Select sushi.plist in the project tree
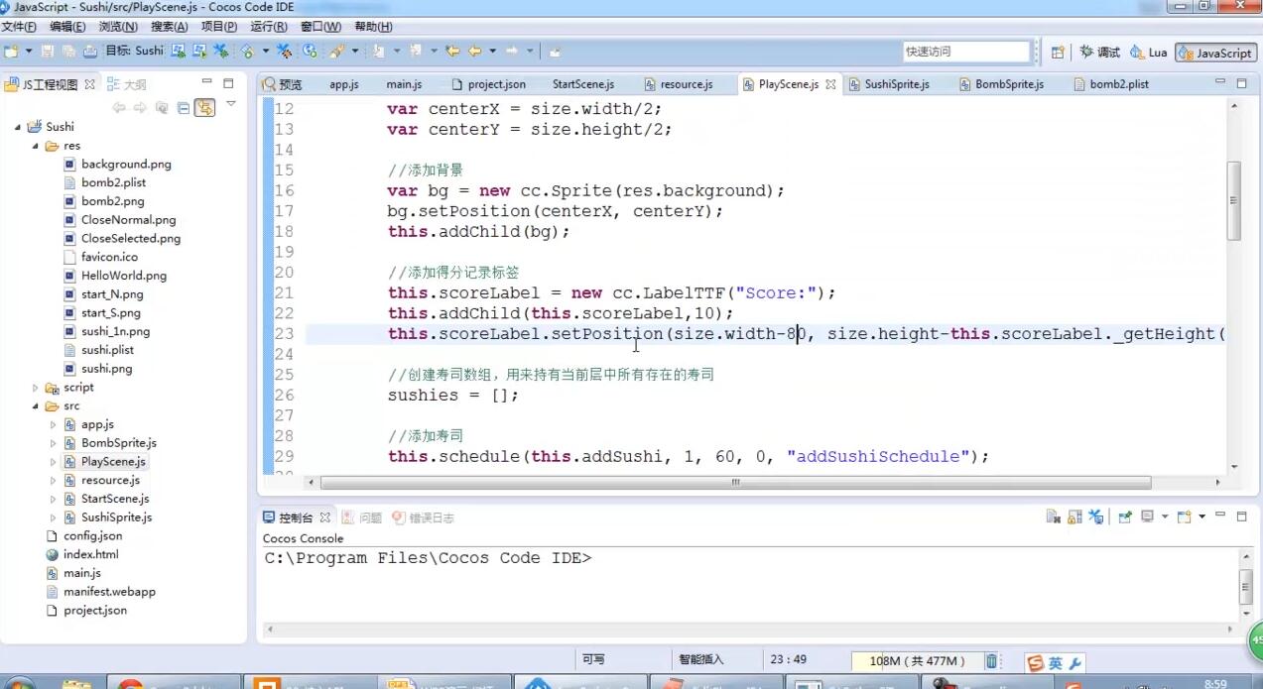Screen dimensions: 1263x689 107,350
